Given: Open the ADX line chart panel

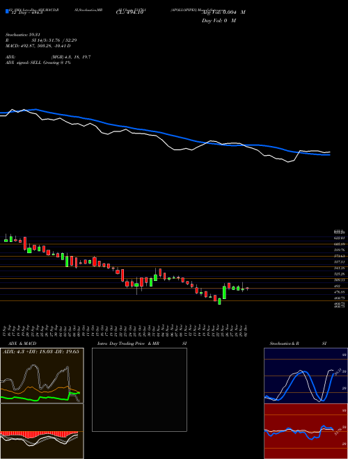Looking at the screenshot, I should pos(42,376).
